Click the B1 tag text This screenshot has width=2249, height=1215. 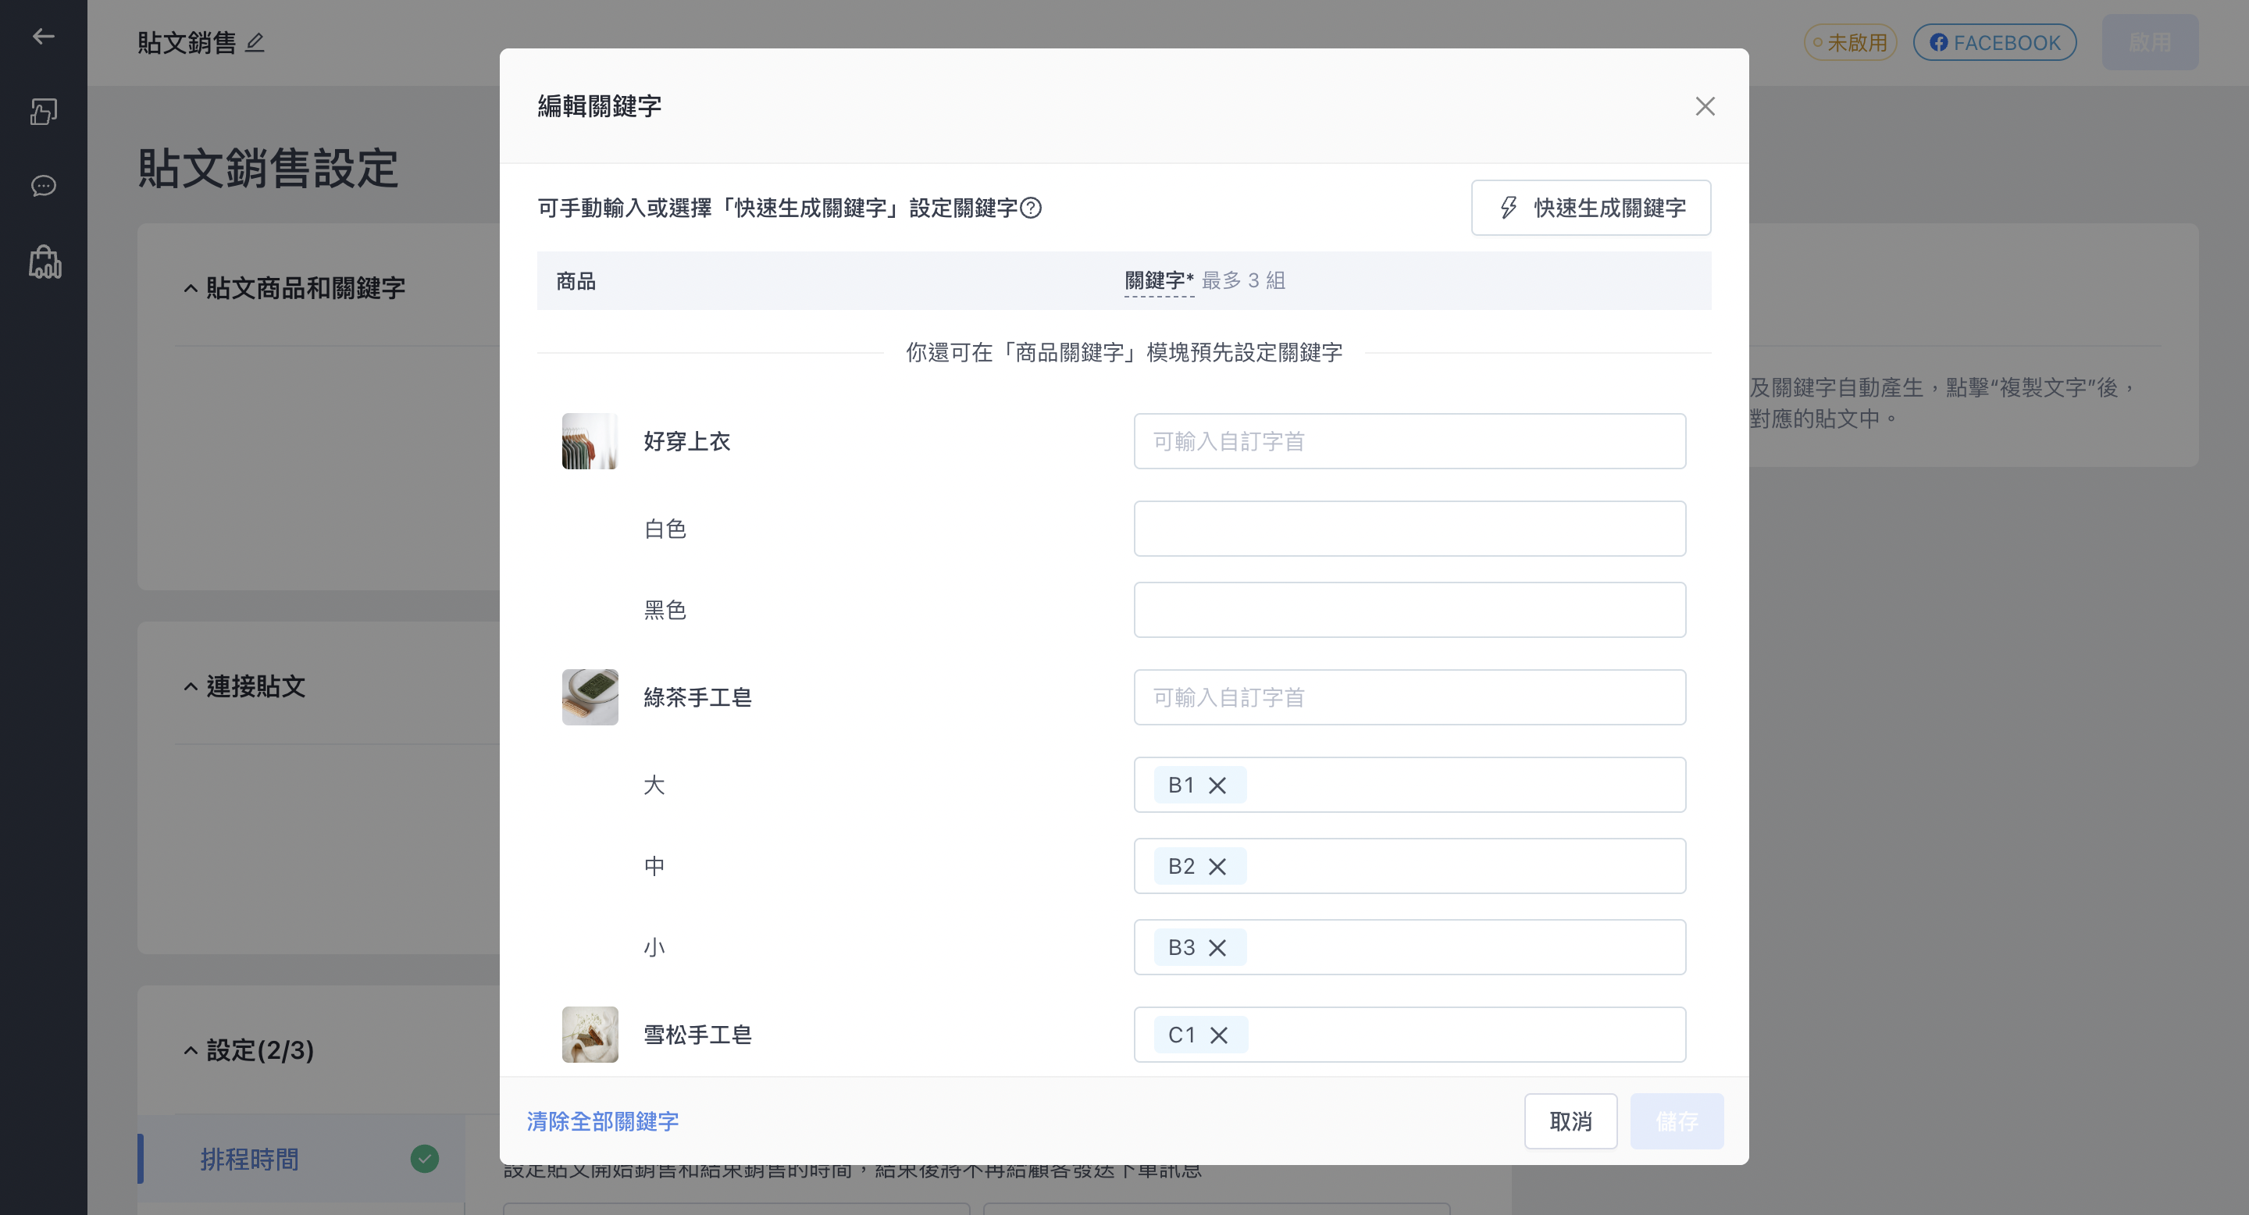(x=1182, y=786)
